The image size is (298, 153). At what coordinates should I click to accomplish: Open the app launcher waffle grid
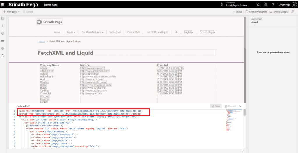tap(3, 5)
